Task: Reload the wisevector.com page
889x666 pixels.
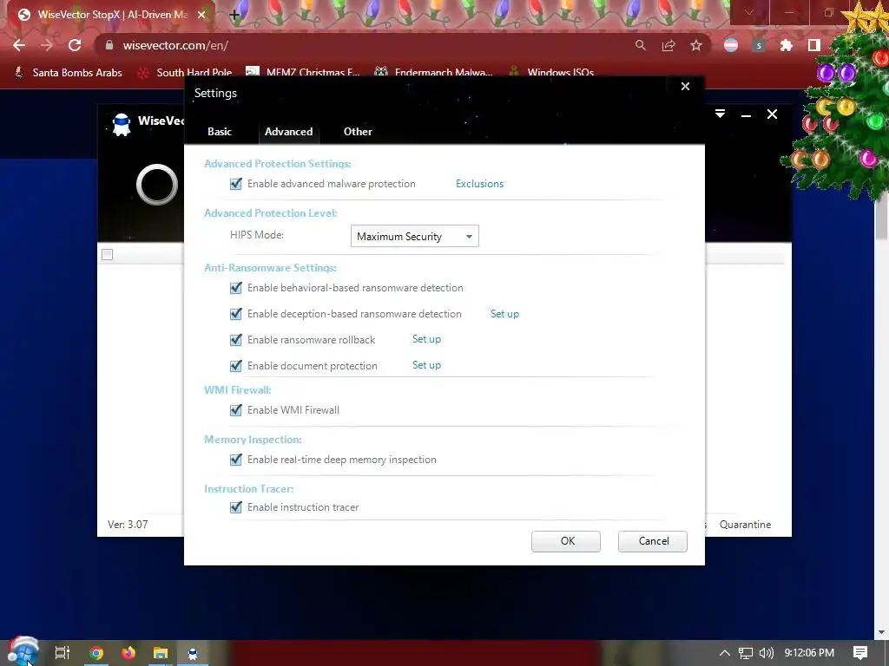Action: 75,45
